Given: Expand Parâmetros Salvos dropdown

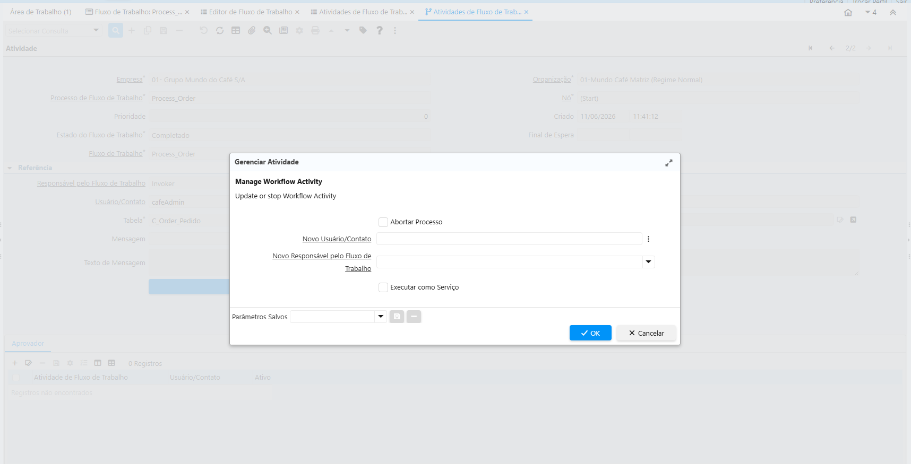Looking at the screenshot, I should pos(381,317).
